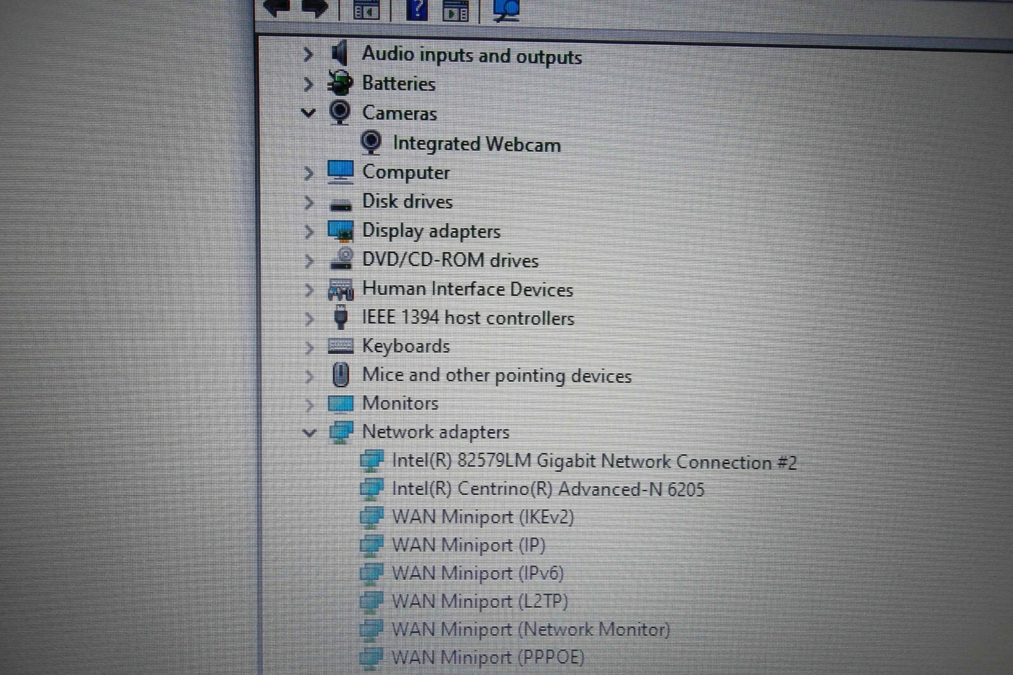Collapse the Cameras category
The width and height of the screenshot is (1013, 675).
pos(308,113)
